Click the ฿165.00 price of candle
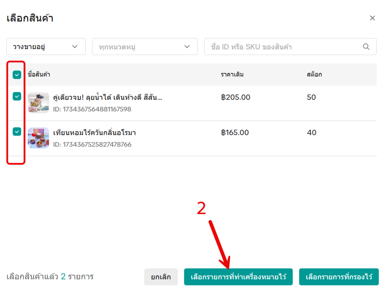Image resolution: width=388 pixels, height=292 pixels. (x=235, y=133)
